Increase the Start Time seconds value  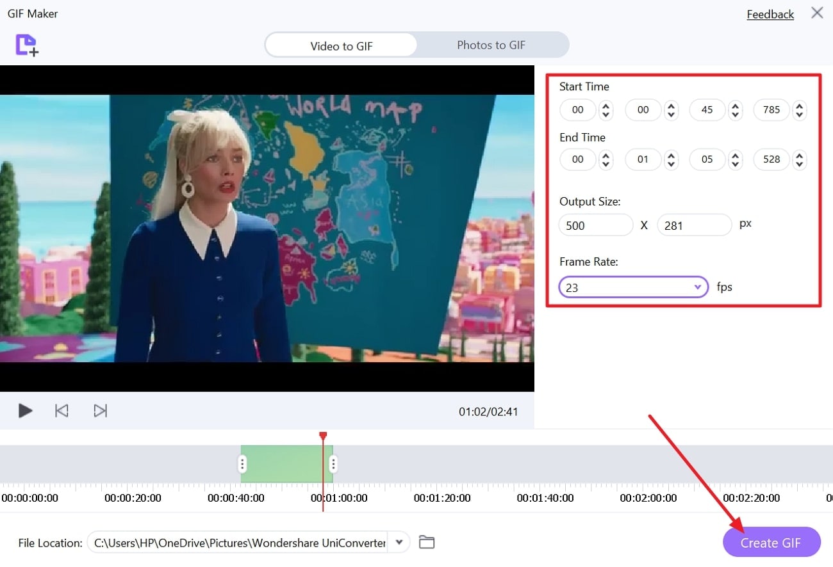(736, 106)
